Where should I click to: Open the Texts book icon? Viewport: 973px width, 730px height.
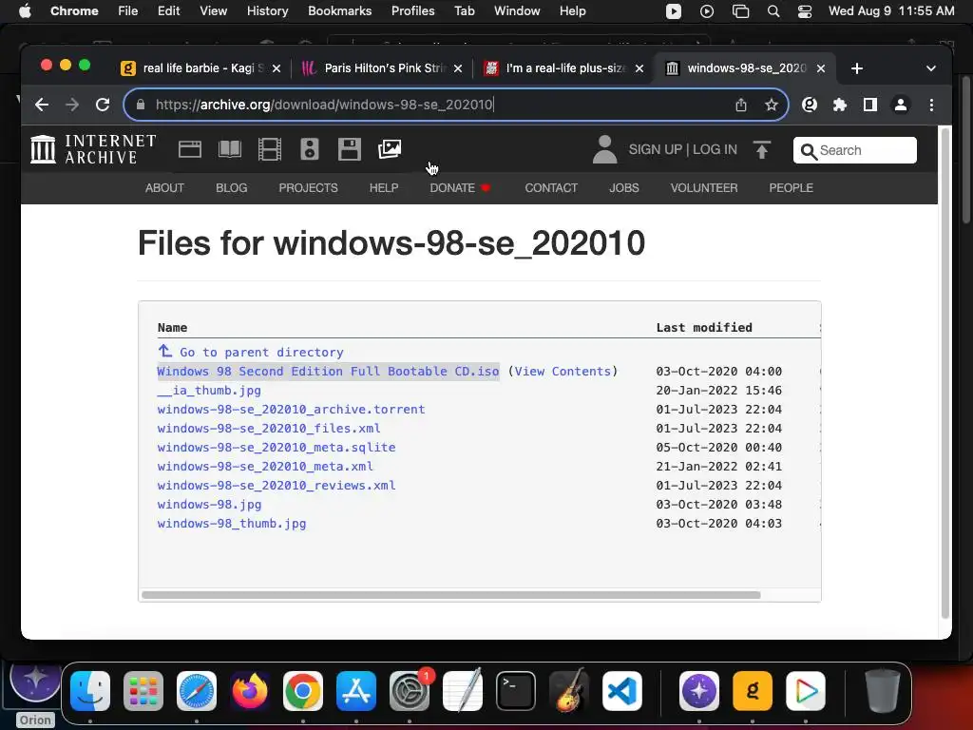click(230, 149)
